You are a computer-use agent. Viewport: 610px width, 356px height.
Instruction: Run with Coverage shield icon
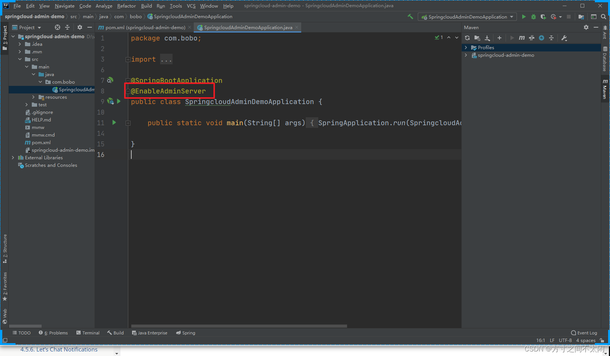[543, 17]
